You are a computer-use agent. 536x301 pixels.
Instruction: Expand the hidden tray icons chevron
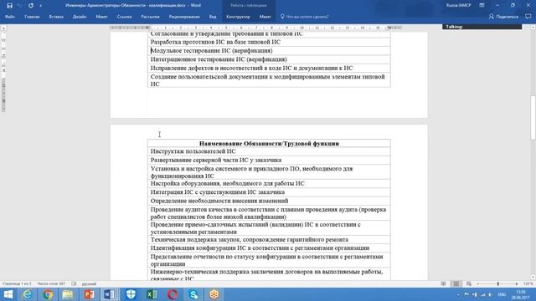[x=458, y=294]
